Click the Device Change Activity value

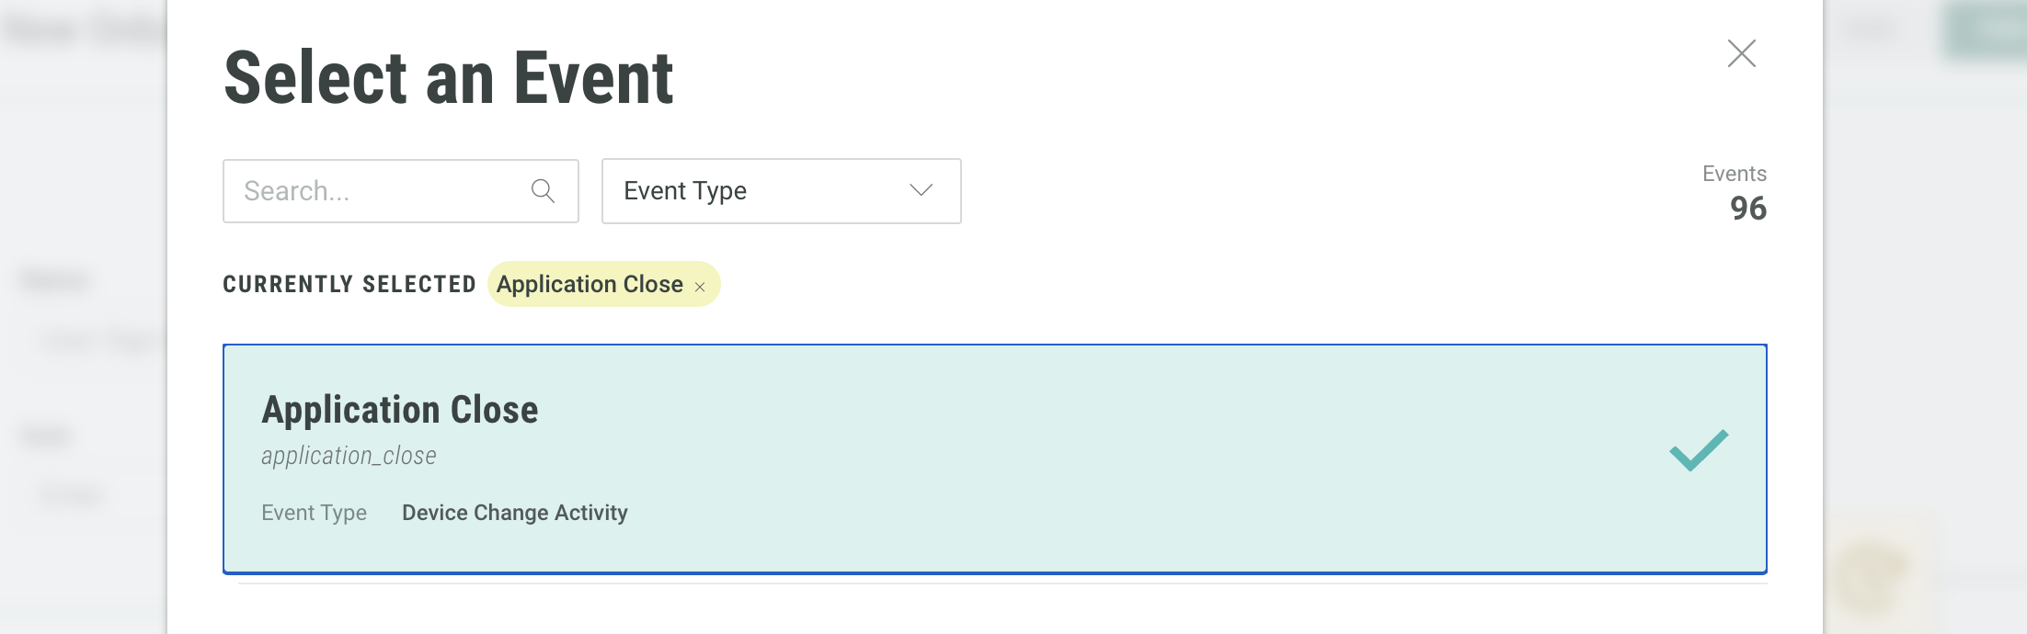514,513
